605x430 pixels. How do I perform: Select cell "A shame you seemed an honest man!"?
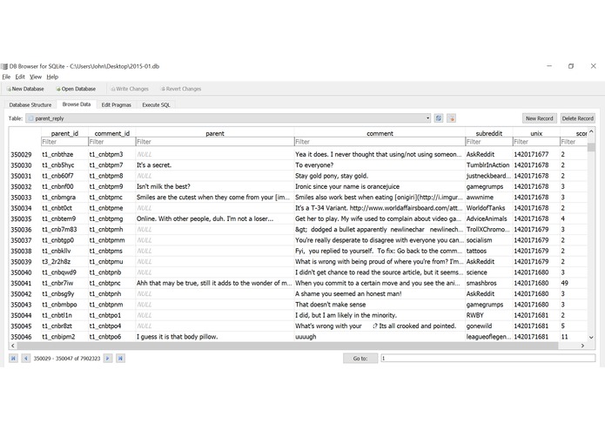[x=380, y=294]
